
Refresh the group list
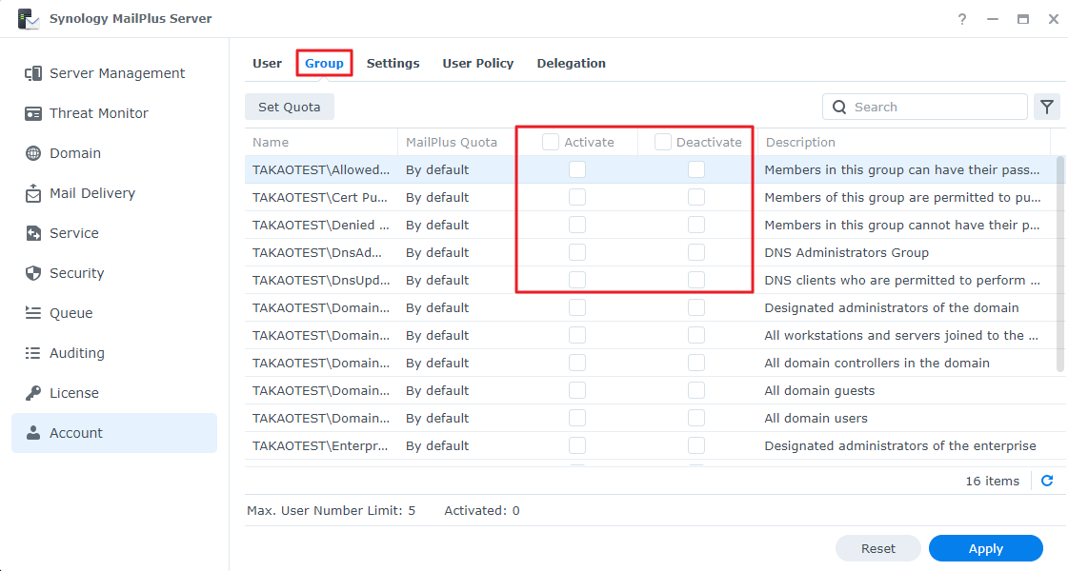click(x=1046, y=481)
